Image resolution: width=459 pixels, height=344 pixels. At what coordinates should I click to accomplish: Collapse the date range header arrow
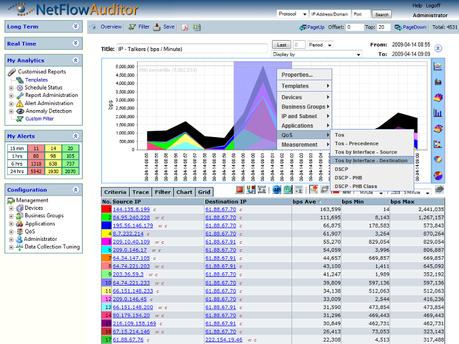pyautogui.click(x=438, y=48)
